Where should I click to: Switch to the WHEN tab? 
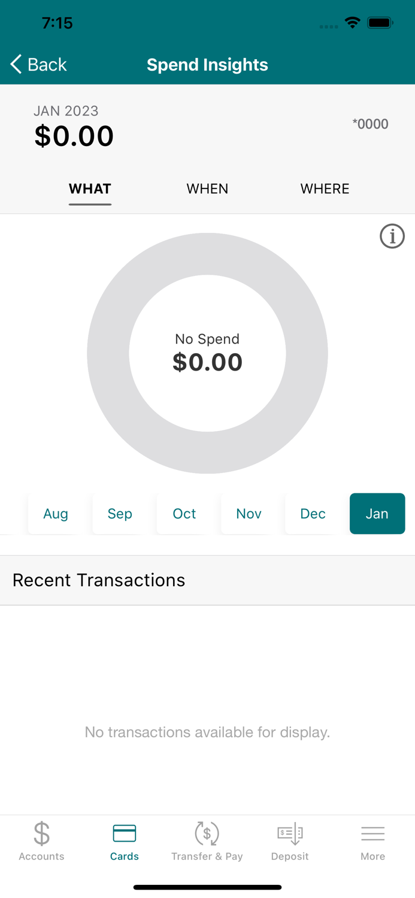[x=207, y=189]
